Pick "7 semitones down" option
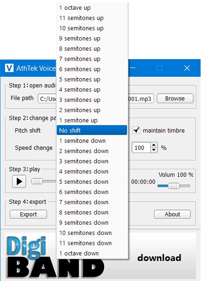This screenshot has height=281, width=201. point(92,202)
